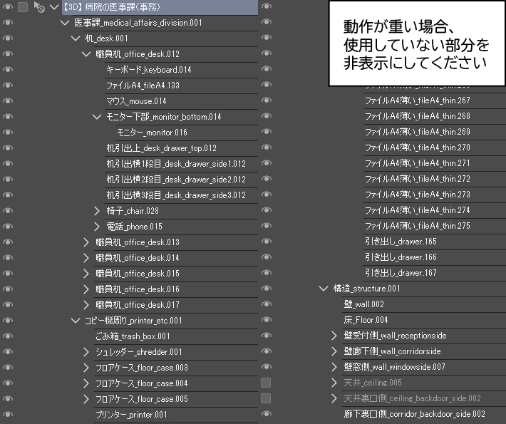The height and width of the screenshot is (424, 506).
Task: Select 引き出し_drawer.166 row
Action: click(435, 257)
